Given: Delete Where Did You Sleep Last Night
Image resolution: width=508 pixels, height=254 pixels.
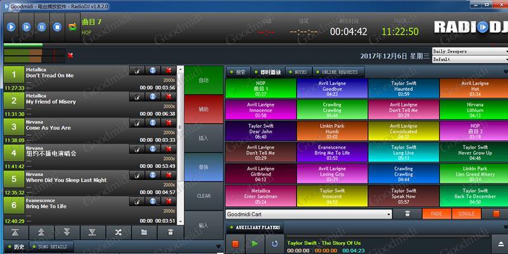Looking at the screenshot, I should 168,175.
